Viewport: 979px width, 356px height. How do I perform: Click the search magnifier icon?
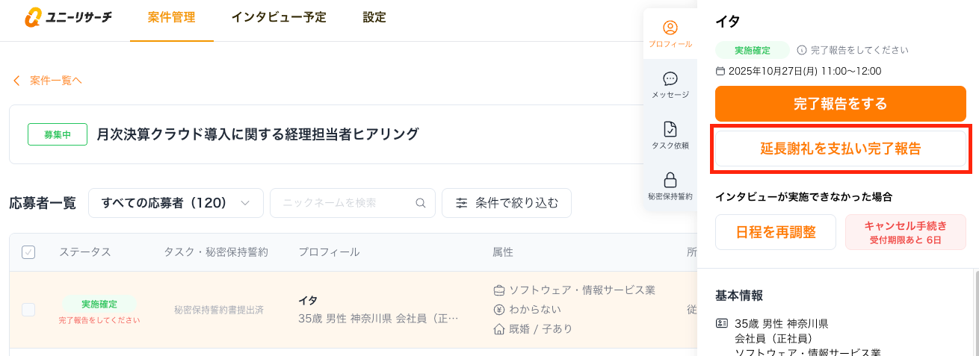421,202
